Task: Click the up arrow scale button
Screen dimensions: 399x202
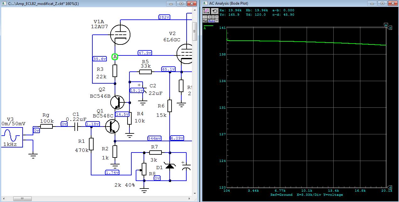Action: tap(217, 17)
